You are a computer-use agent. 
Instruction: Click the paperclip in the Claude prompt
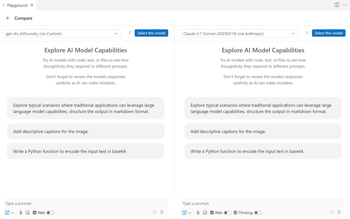click(198, 213)
